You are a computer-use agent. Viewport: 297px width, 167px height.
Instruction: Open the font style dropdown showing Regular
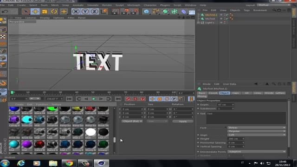[257, 131]
